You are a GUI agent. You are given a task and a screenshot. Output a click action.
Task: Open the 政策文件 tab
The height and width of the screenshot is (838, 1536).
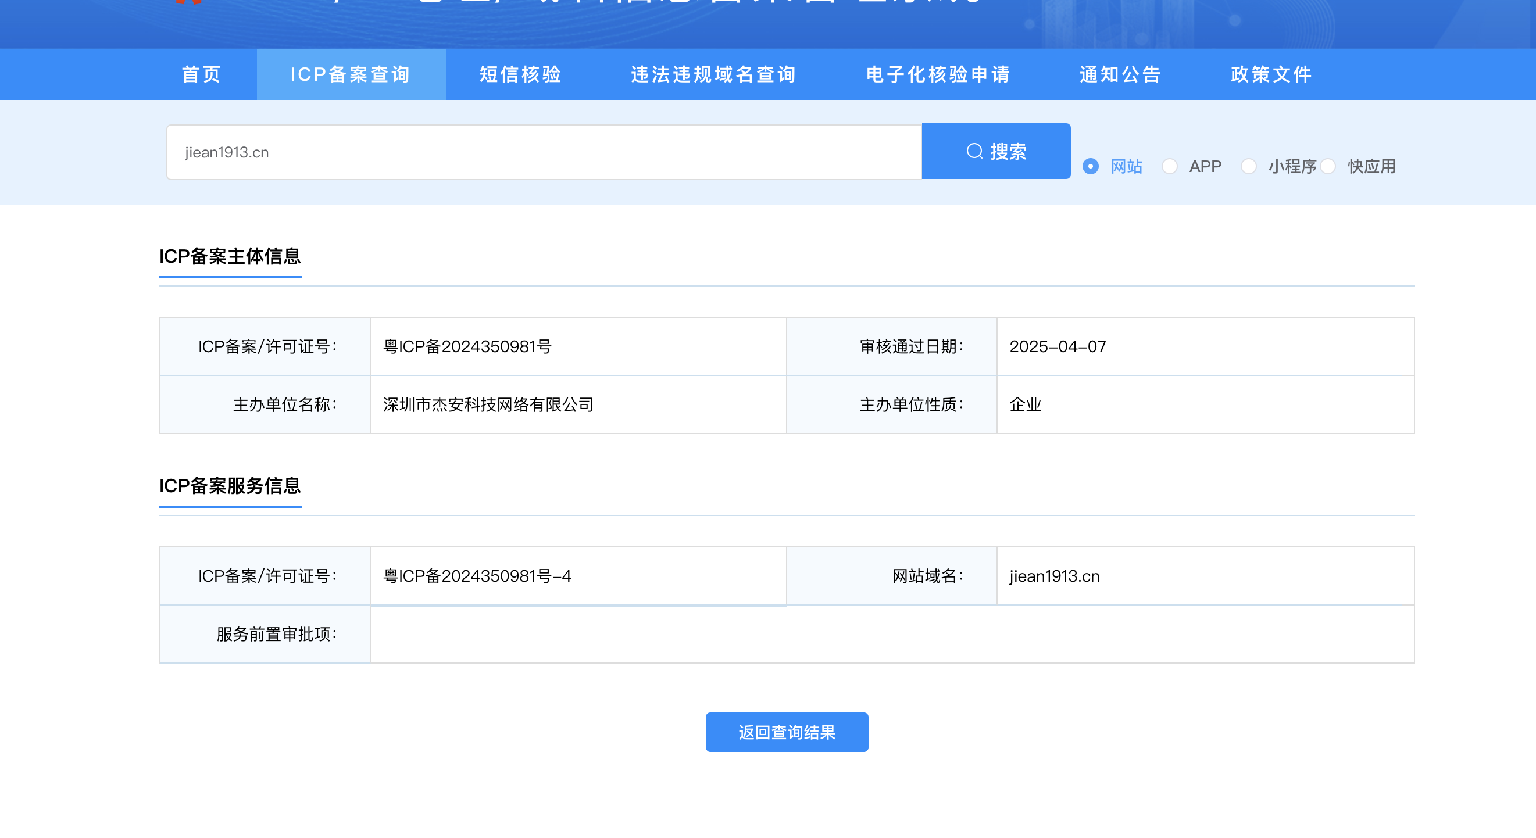(1271, 74)
